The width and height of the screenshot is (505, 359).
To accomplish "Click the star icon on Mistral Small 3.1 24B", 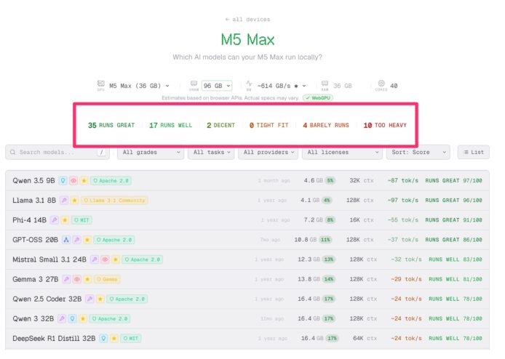I will tap(116, 259).
